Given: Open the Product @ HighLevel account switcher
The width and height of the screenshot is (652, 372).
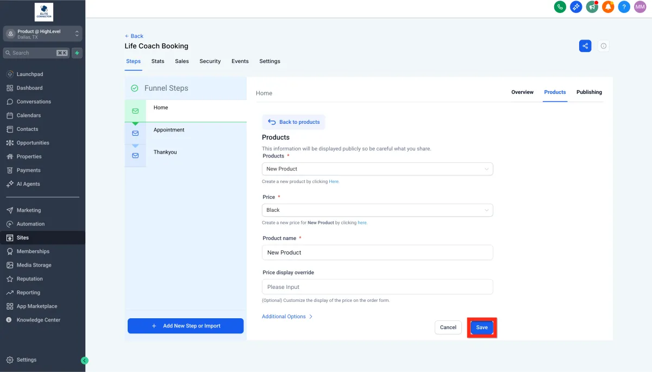Looking at the screenshot, I should [x=42, y=34].
